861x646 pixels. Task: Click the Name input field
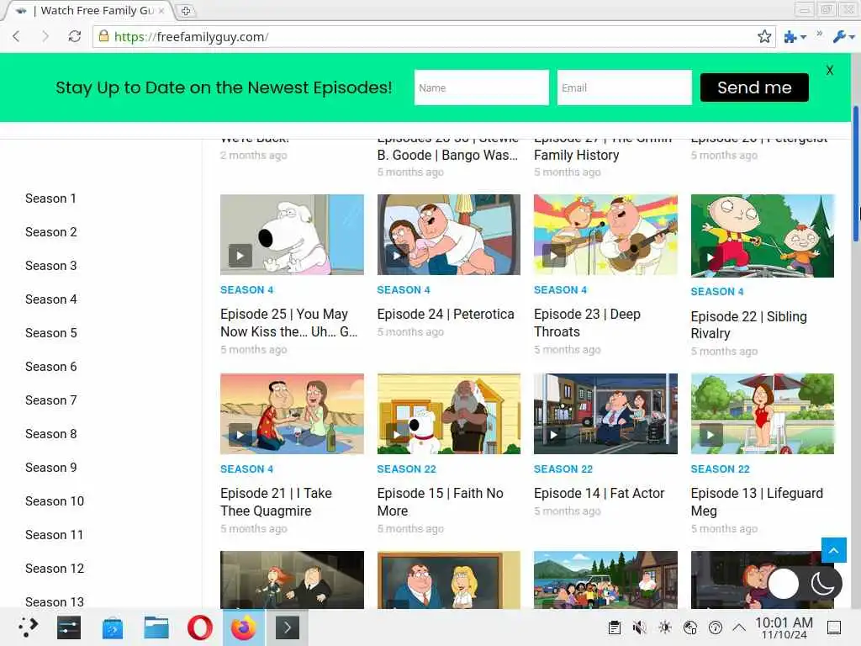(x=482, y=87)
